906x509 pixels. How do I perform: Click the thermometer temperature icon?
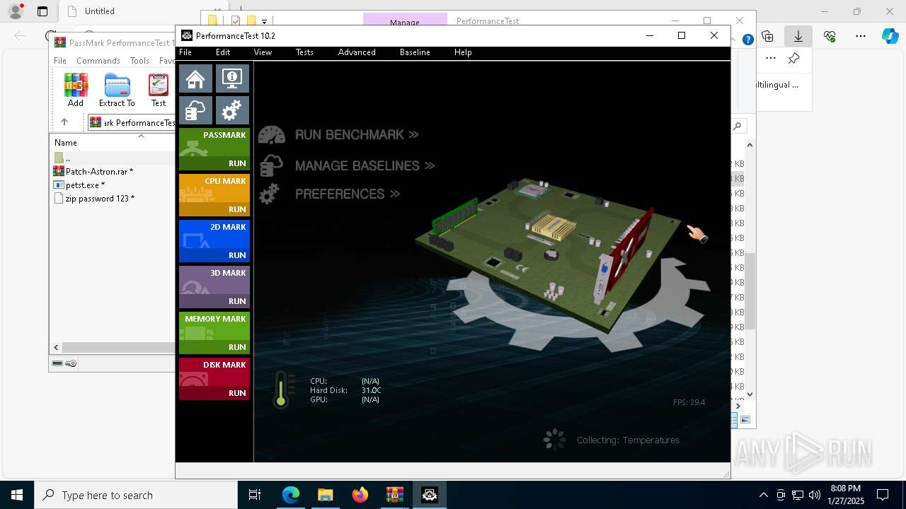[282, 390]
